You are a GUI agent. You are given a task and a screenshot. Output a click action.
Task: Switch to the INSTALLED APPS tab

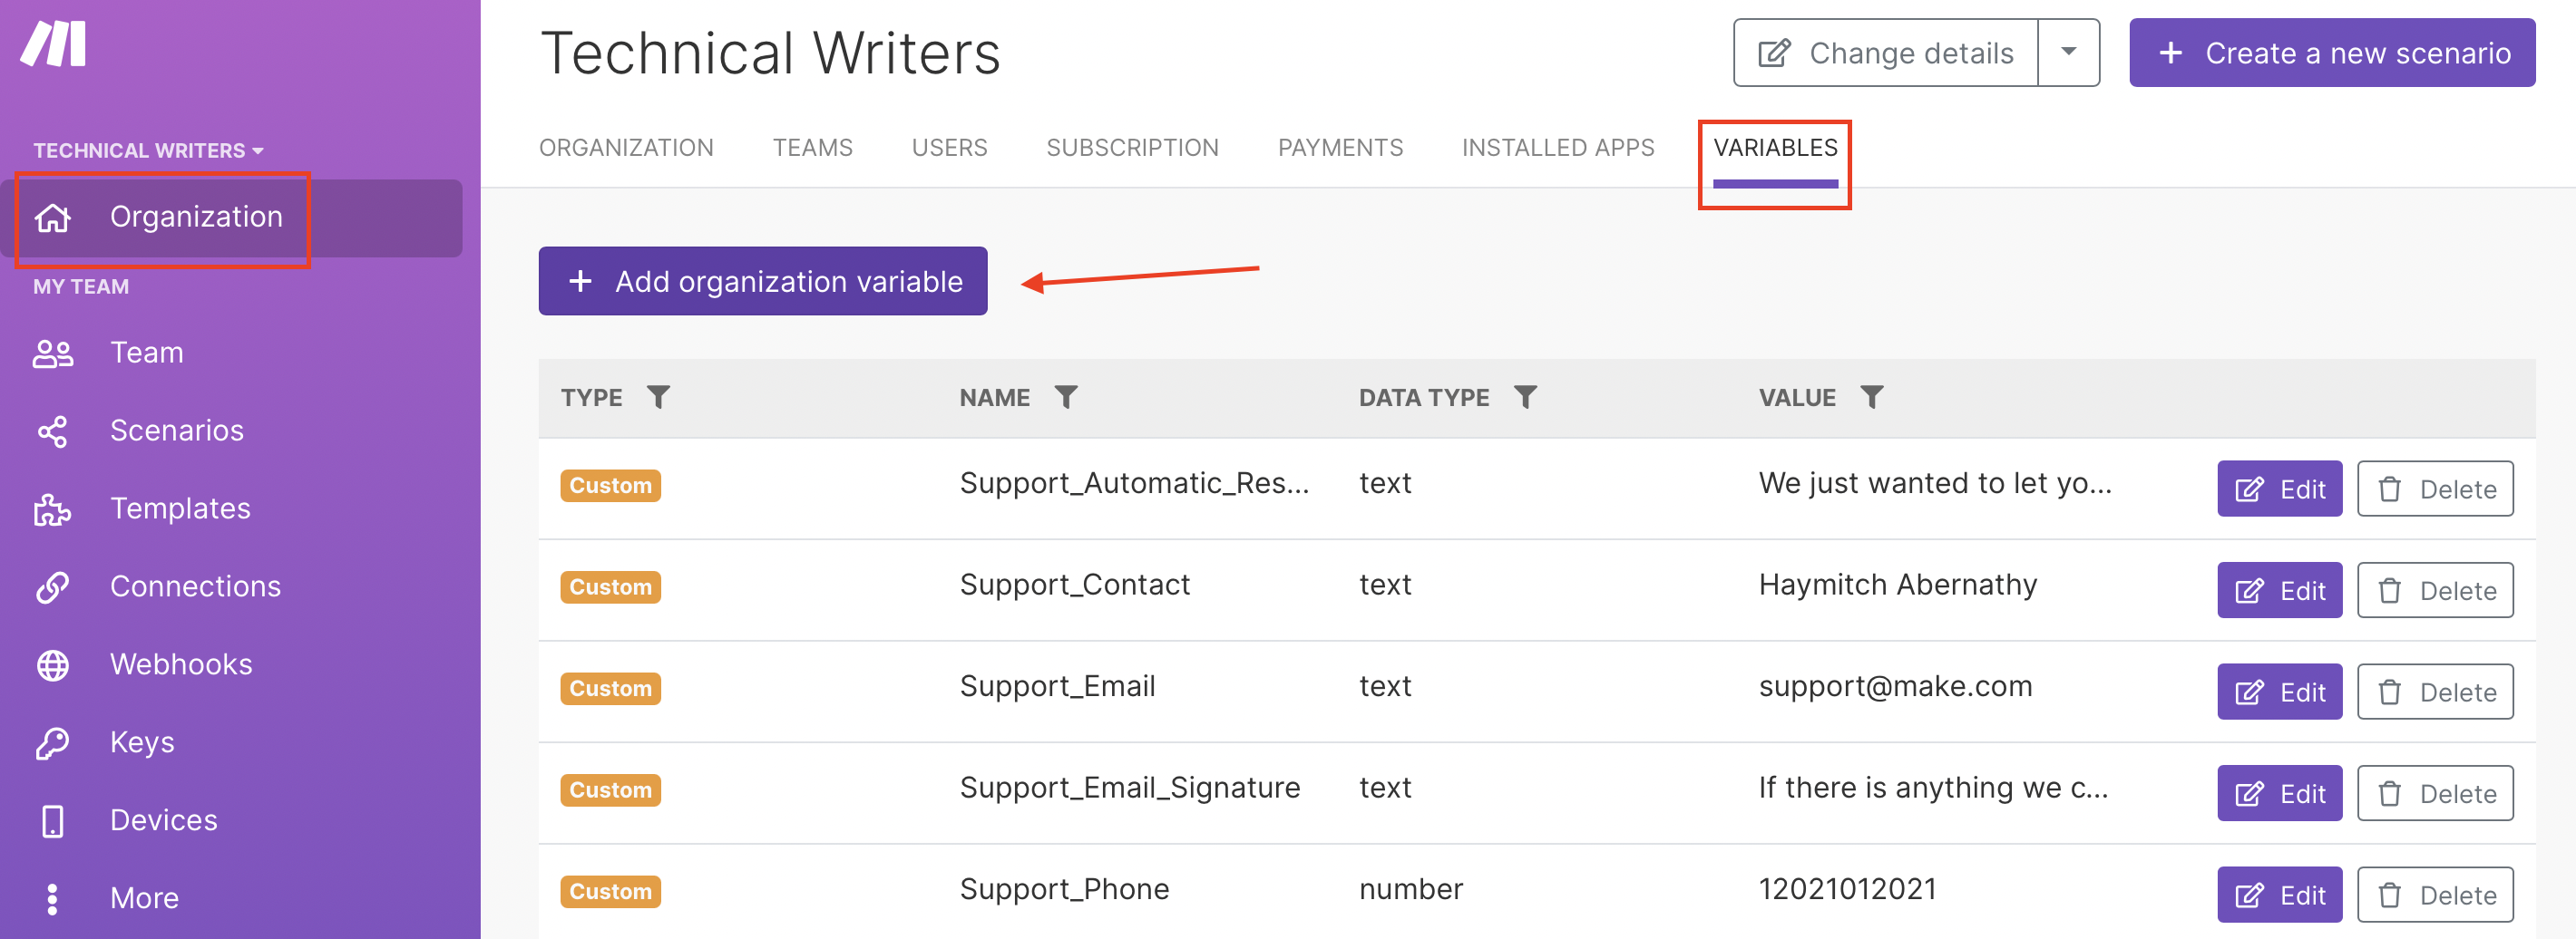coord(1558,148)
